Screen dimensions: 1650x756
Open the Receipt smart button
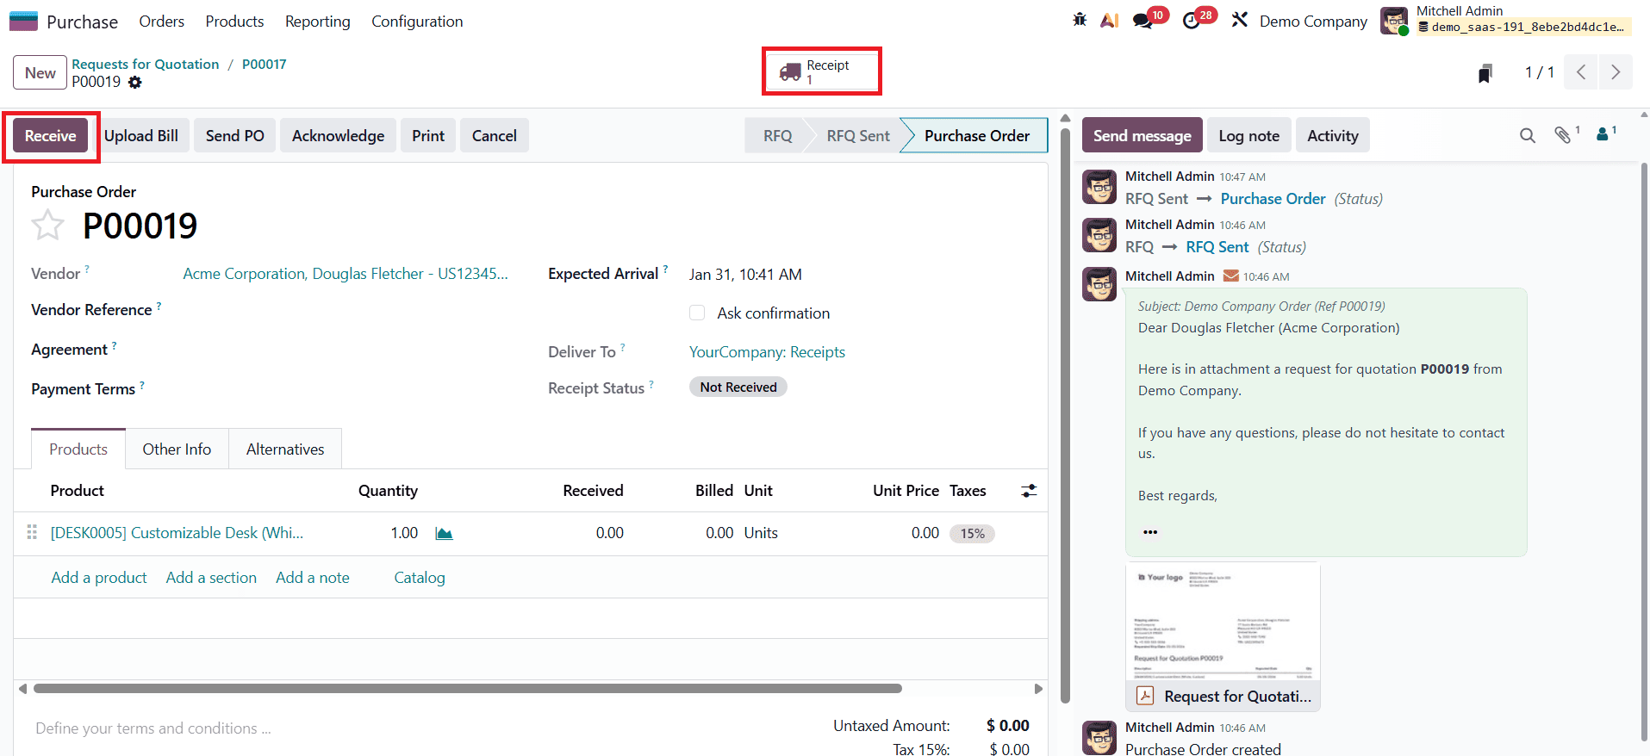821,71
